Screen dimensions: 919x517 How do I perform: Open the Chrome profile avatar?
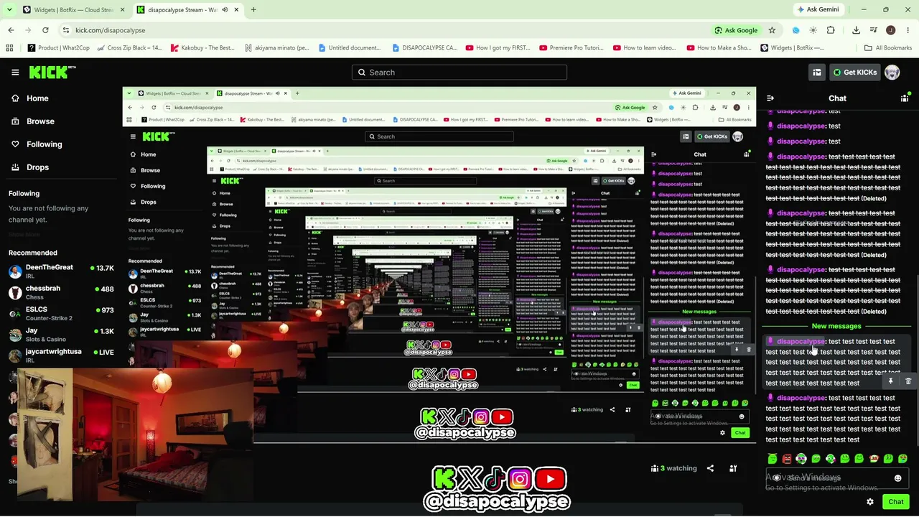891,30
